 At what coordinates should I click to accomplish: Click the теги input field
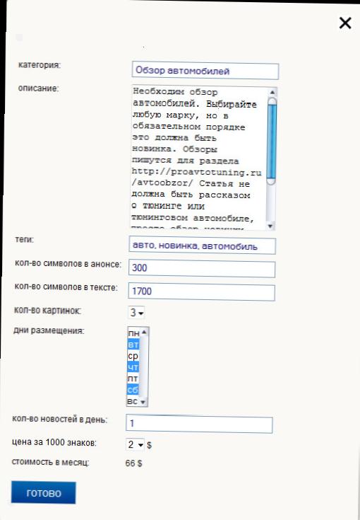click(202, 246)
